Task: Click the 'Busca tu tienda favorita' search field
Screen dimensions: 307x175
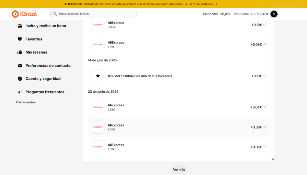Action: [x=93, y=14]
